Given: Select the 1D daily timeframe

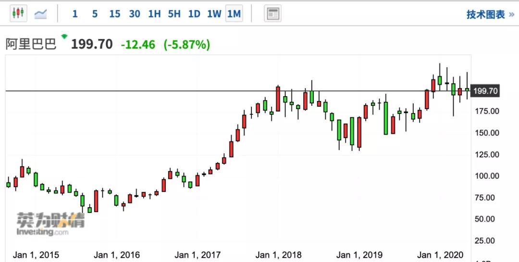Looking at the screenshot, I should 194,14.
